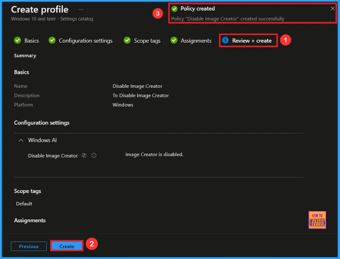
Task: Click the 'Policy created' notification title
Action: [x=198, y=9]
